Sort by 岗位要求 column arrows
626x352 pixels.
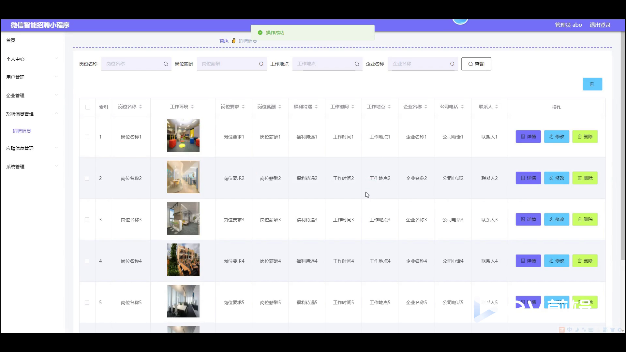click(243, 107)
